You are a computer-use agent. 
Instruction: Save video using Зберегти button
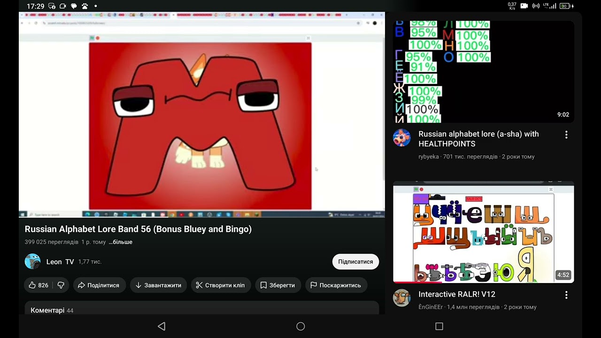pos(277,285)
